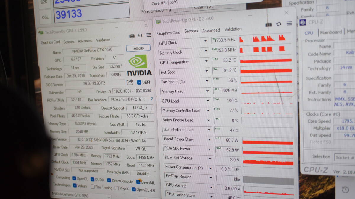The width and height of the screenshot is (355, 199).
Task: Open the GPU Clock sensor dropdown
Action: pos(206,41)
